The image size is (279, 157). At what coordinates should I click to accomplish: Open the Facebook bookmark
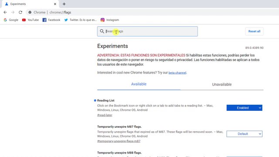51,20
